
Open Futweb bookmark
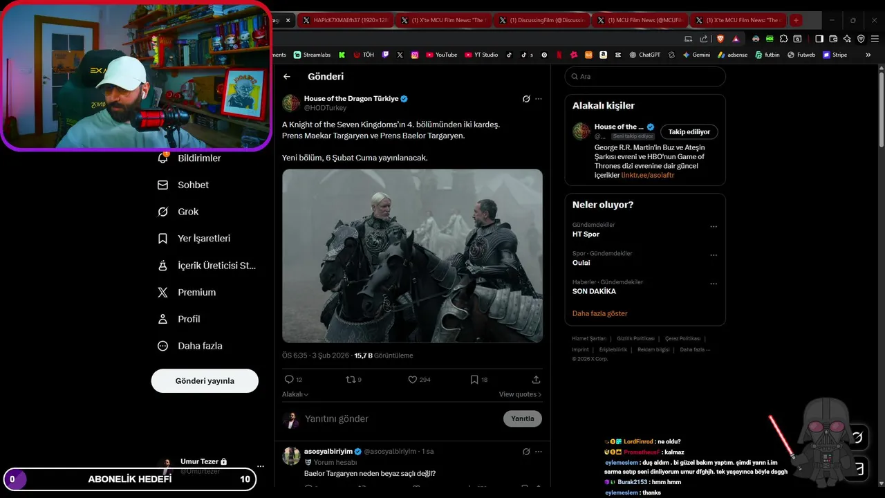pyautogui.click(x=801, y=55)
